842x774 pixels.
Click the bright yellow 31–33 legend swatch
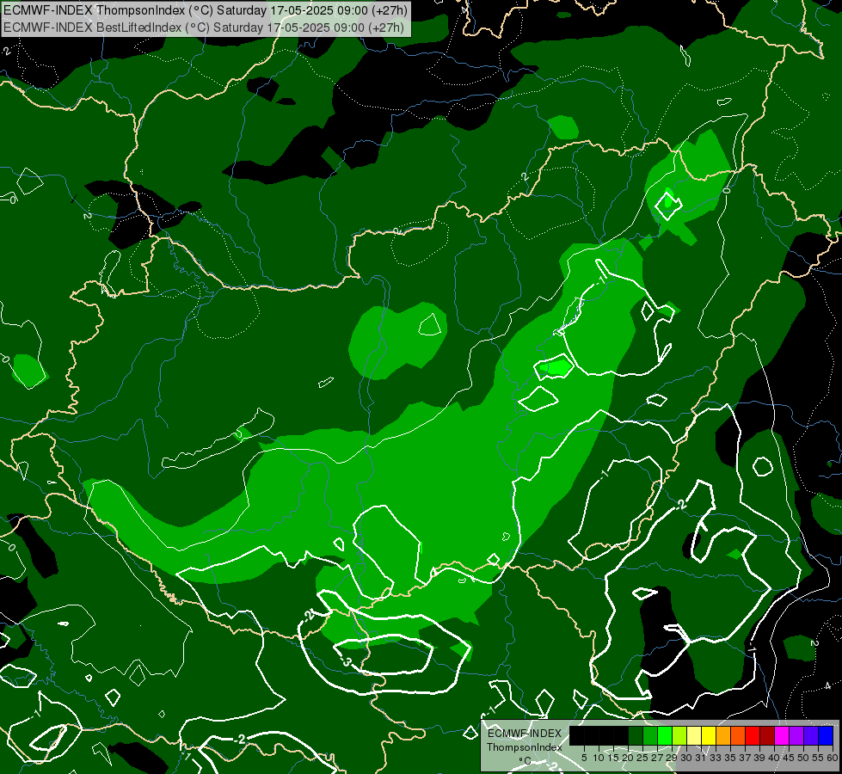click(709, 735)
